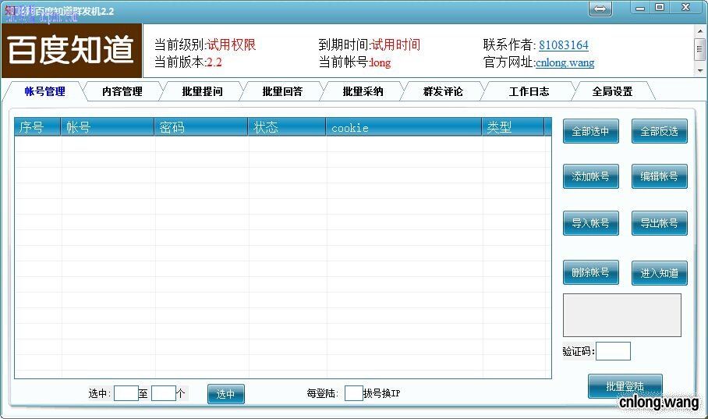708x419 pixels.
Task: Close the 百度知道群发机 window
Action: pos(685,8)
